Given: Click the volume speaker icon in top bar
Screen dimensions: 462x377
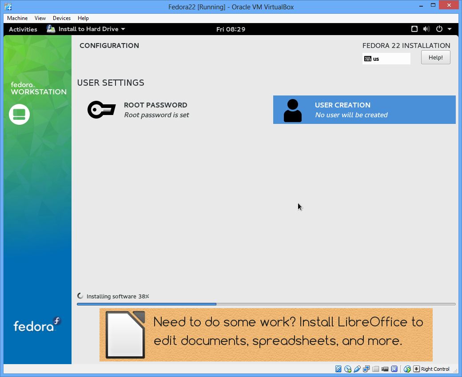Looking at the screenshot, I should click(x=426, y=29).
